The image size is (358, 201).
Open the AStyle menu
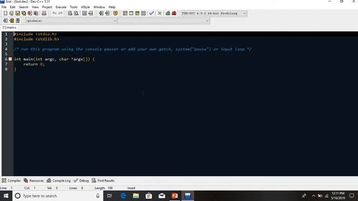[x=86, y=7]
